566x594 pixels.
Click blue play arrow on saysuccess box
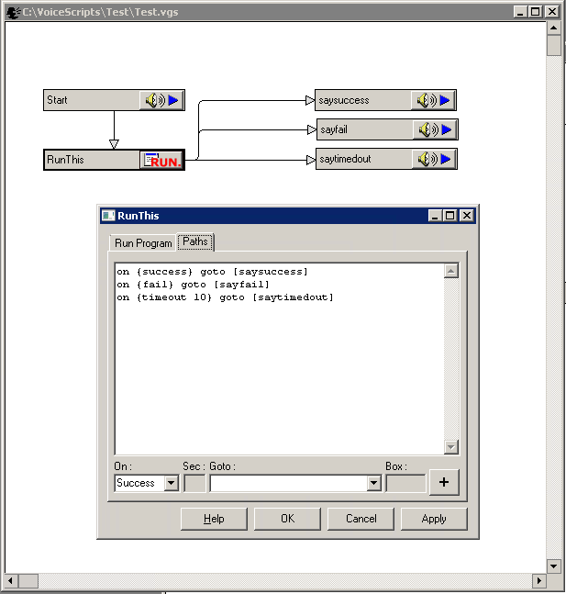click(x=445, y=100)
